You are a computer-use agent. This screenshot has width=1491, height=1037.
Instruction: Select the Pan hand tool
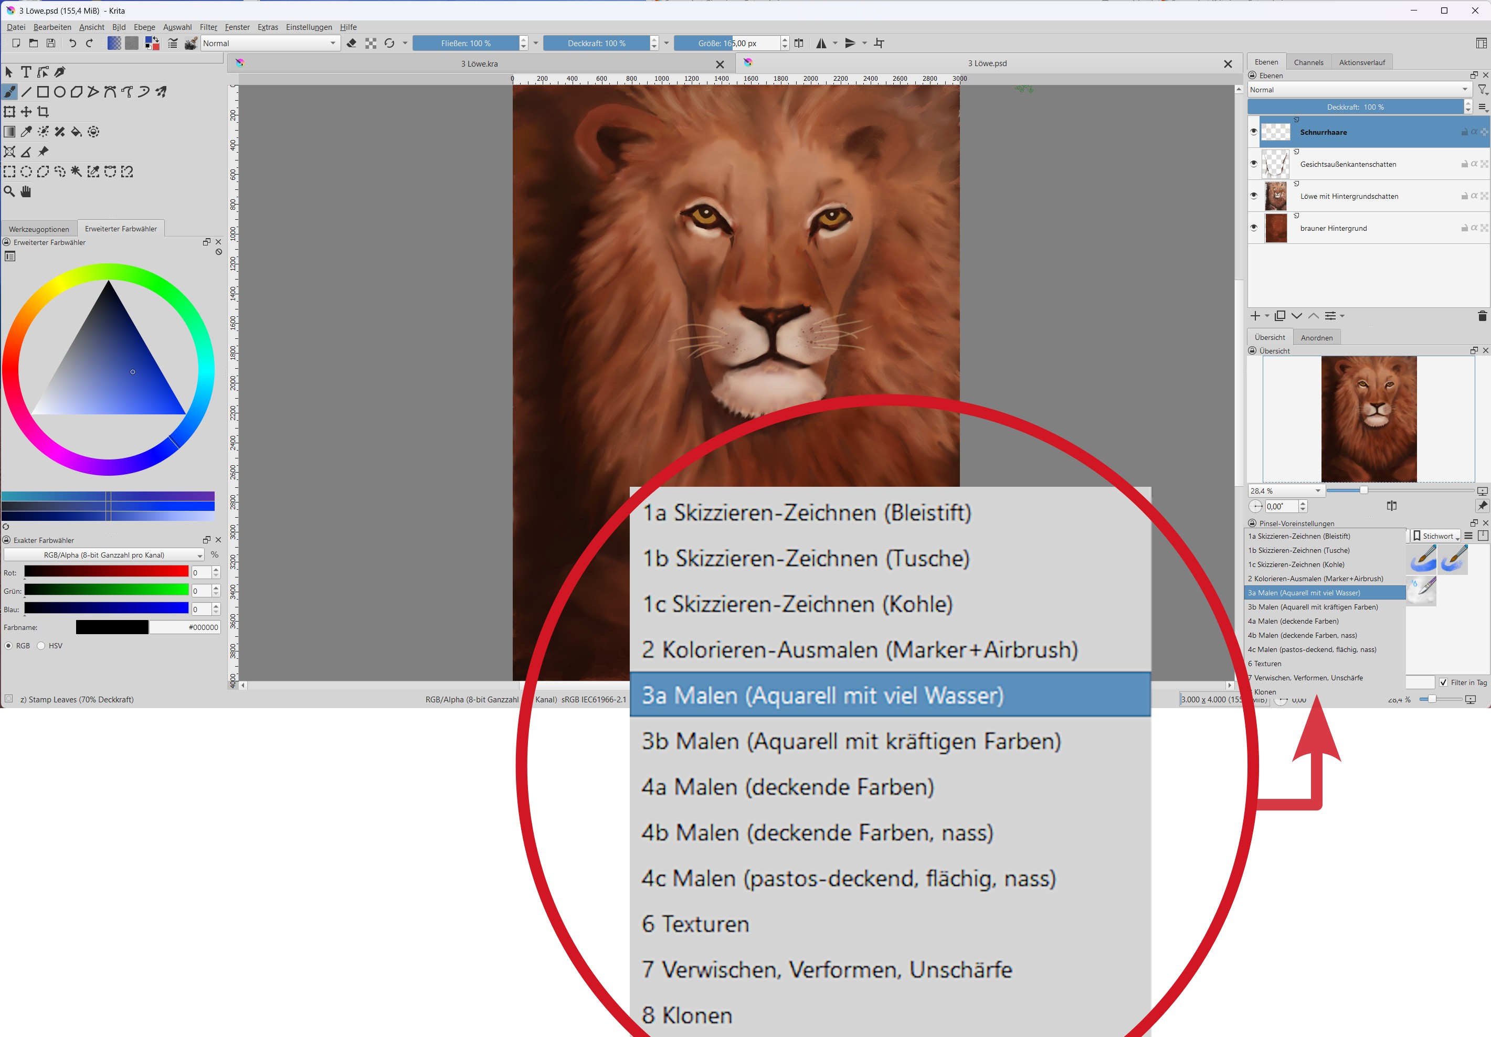tap(26, 191)
